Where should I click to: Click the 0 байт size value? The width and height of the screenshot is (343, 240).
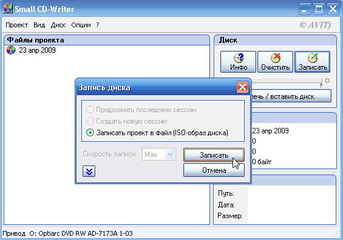click(x=262, y=162)
